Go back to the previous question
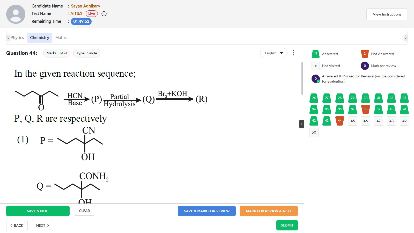 pos(17,225)
